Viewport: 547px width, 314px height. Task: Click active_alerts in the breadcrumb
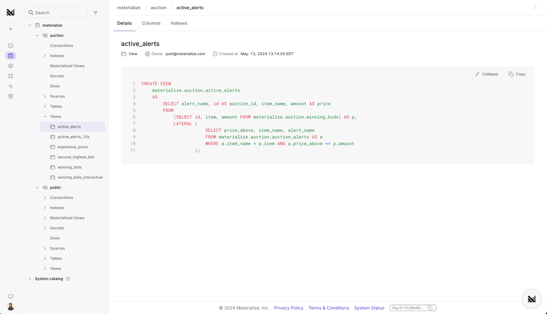190,8
